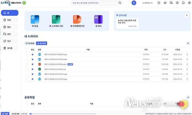The image size is (192, 115).
Task: Unstar the 새문서-20260219143356.xlsx file
Action: pos(33,69)
